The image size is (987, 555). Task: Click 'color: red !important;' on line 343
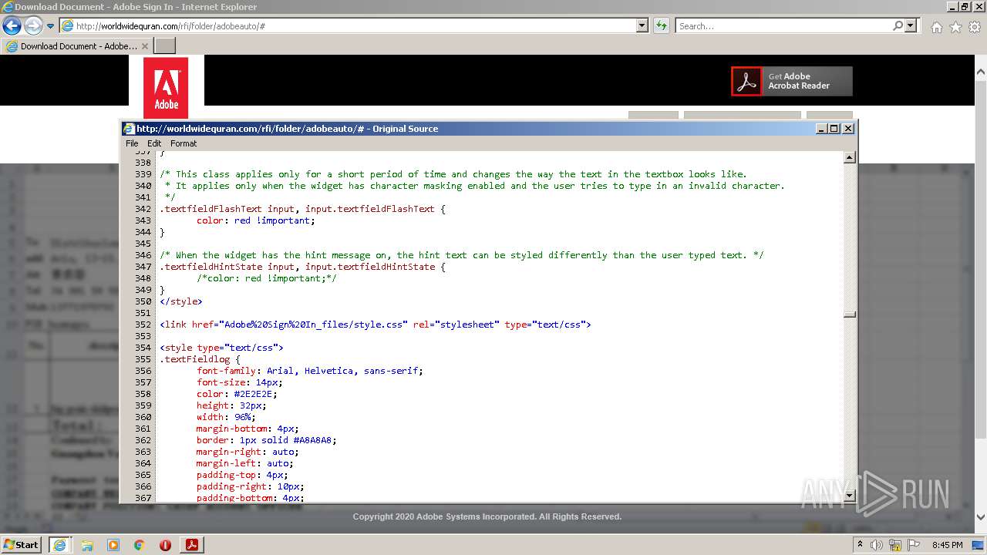(x=256, y=220)
